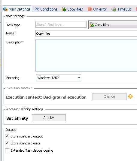Click the gear icon on Main settings tab
This screenshot has width=137, height=161.
pos(5,9)
